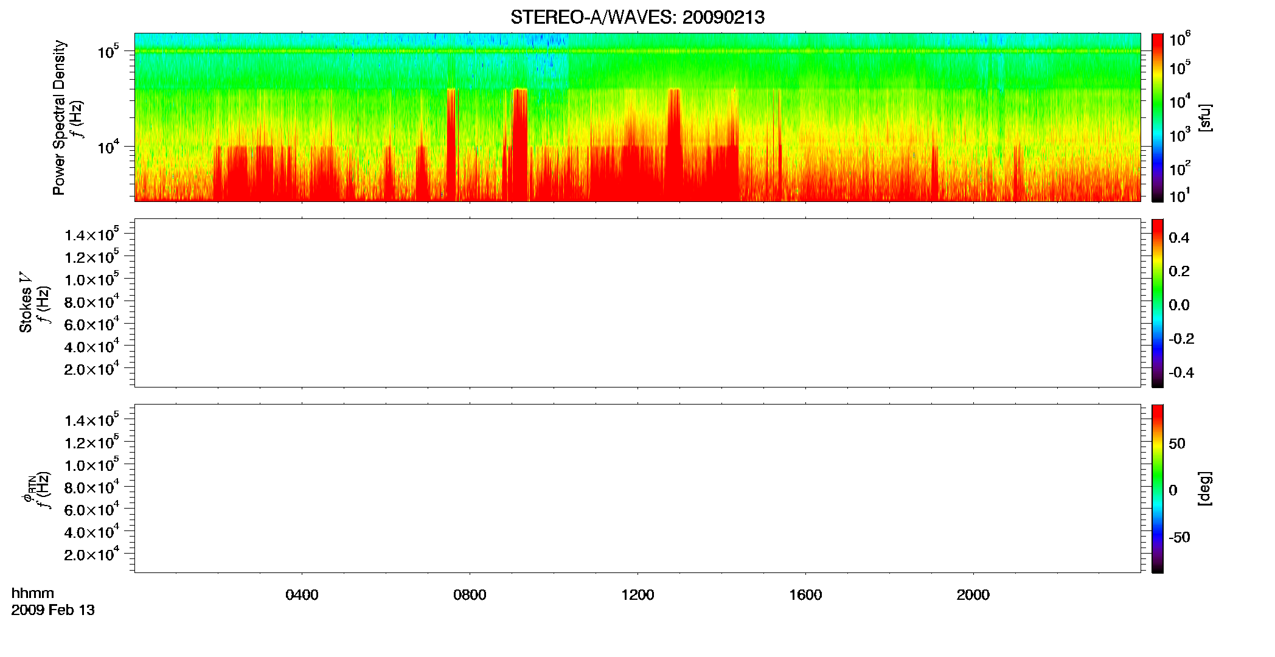Click the -0.4 value on Stokes color bar

(x=1181, y=372)
